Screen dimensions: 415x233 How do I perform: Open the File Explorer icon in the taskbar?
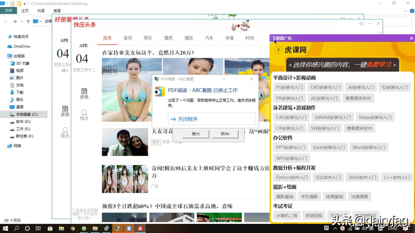[61, 228]
